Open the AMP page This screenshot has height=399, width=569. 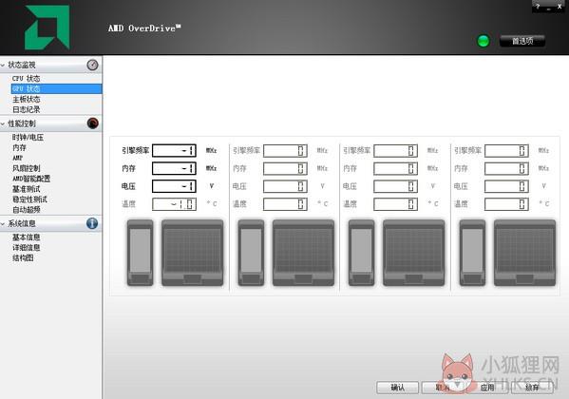17,158
